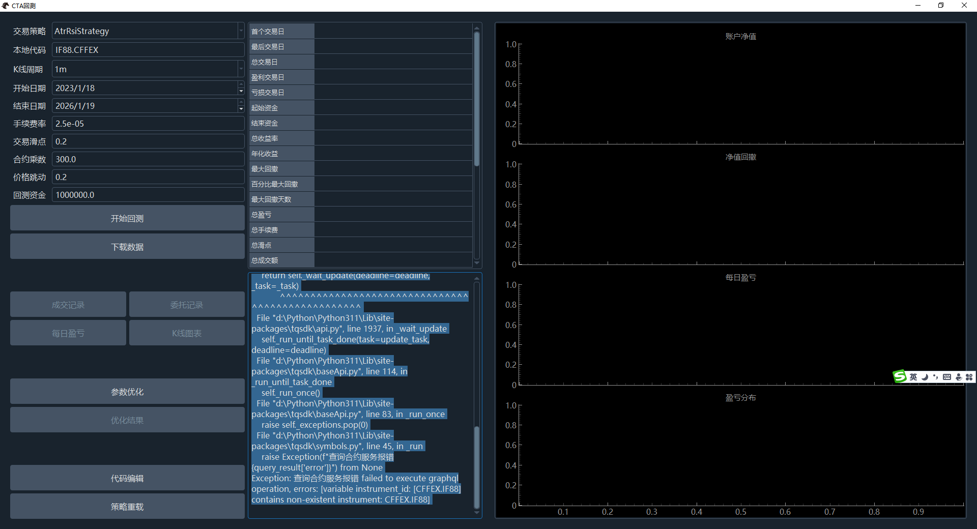This screenshot has height=529, width=977.
Task: Click down arrow on 开始日期 date field
Action: point(241,91)
